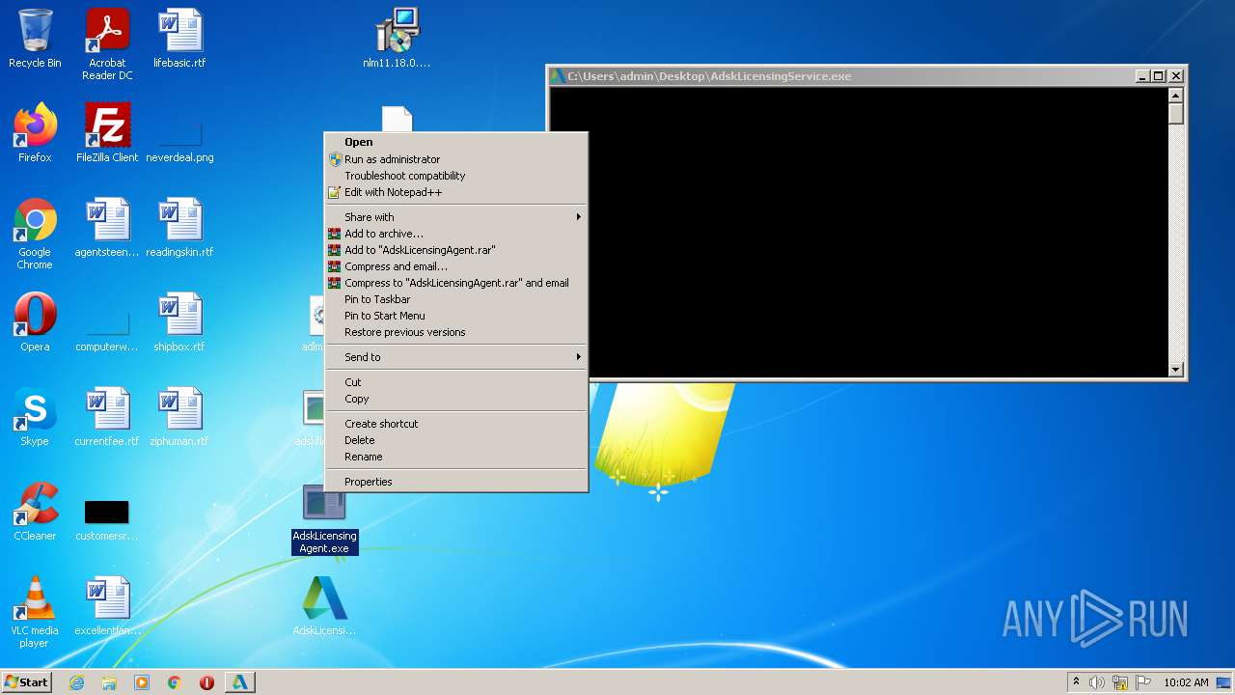Launch Google Chrome desktop shortcut

click(35, 234)
